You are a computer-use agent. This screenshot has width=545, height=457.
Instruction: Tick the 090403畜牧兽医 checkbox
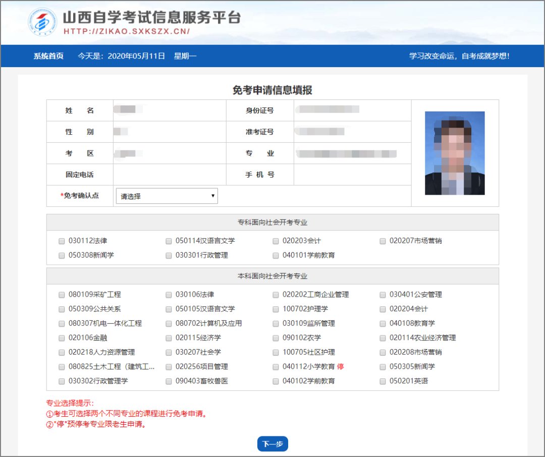[169, 381]
